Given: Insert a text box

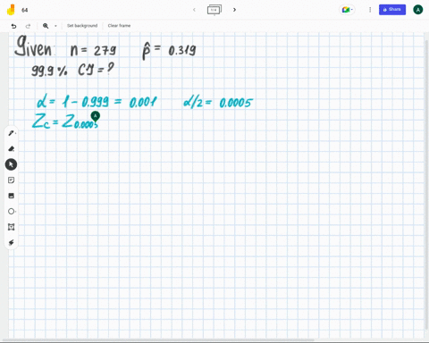Looking at the screenshot, I should [x=11, y=227].
